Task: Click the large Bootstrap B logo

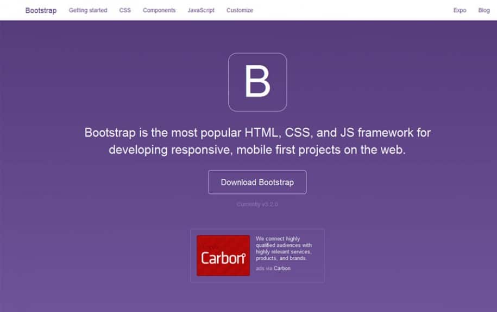Action: 257,82
